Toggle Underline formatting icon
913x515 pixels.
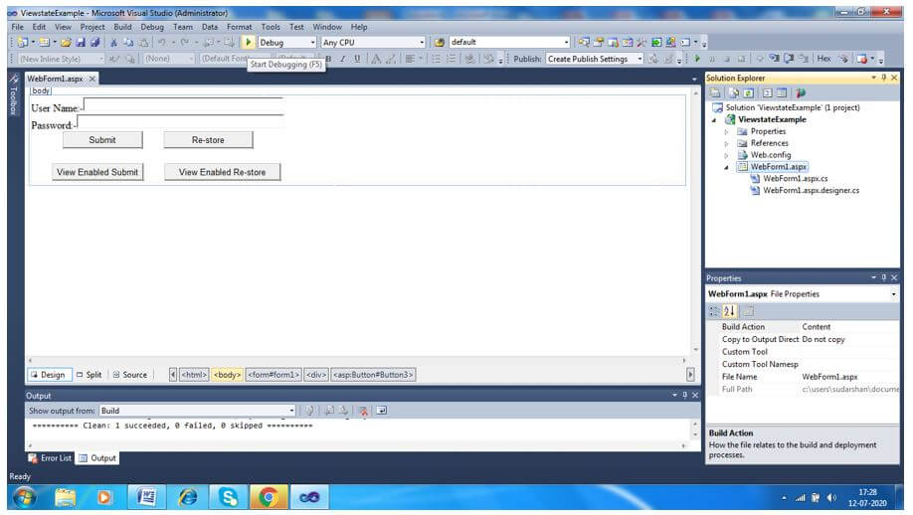click(357, 59)
